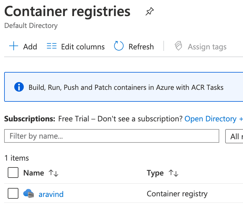Click the circular Refresh arrow icon
Image resolution: width=243 pixels, height=210 pixels.
[x=119, y=46]
